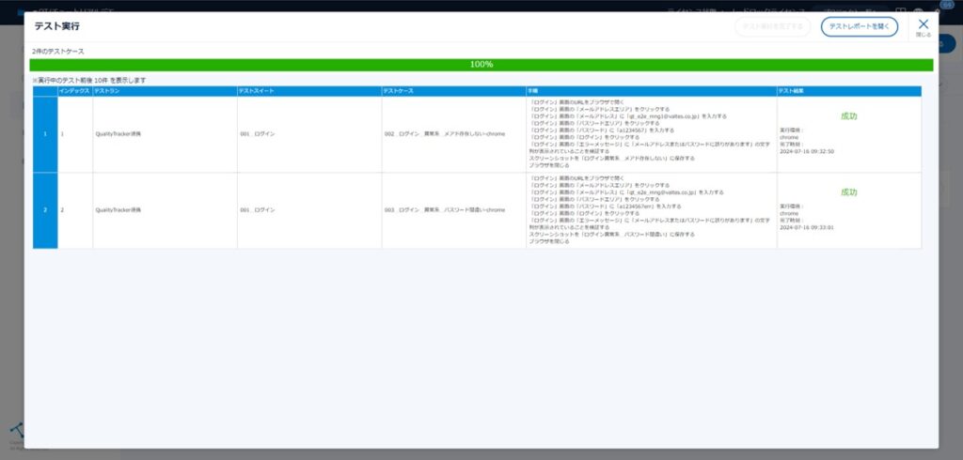963x460 pixels.
Task: Click the blue row number 1 cell
Action: coord(45,134)
